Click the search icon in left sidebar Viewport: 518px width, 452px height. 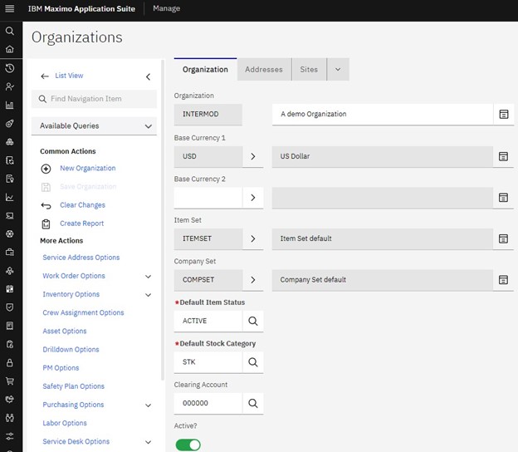(10, 31)
